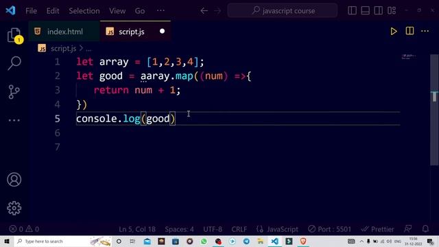Click the VS Code logo icon
The height and width of the screenshot is (247, 439).
pos(11,11)
